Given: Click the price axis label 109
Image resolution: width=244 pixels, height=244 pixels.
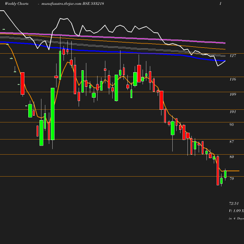Looking at the screenshot, I should [233, 94].
